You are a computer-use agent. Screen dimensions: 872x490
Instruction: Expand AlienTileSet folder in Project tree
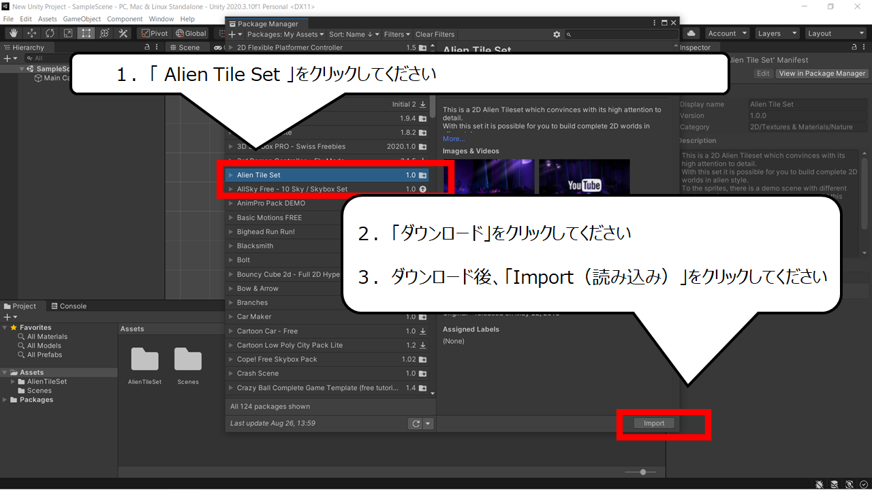[13, 382]
